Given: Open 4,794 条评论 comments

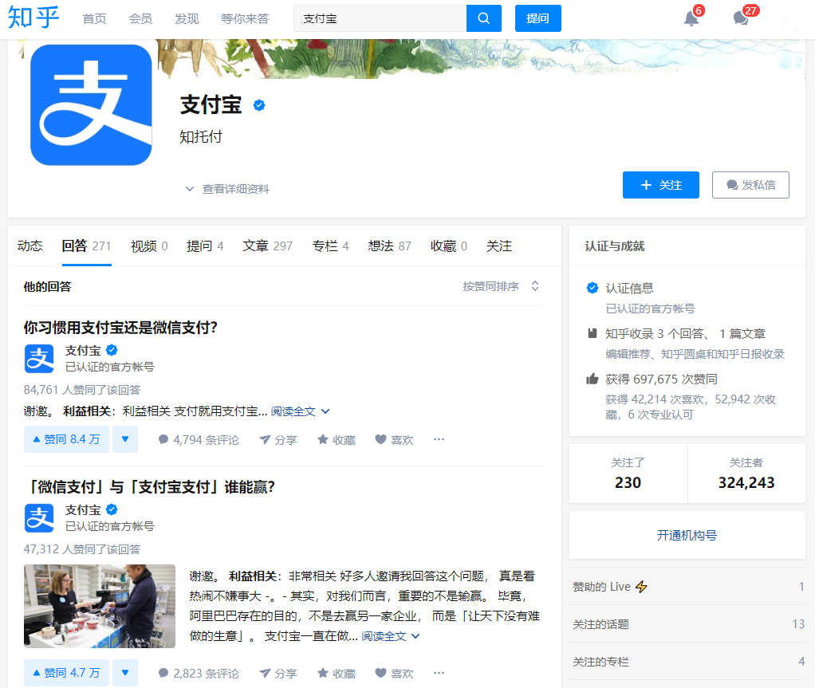Looking at the screenshot, I should 199,439.
